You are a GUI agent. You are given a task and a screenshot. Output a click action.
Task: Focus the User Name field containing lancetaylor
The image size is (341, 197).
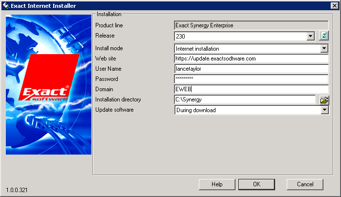[251, 69]
